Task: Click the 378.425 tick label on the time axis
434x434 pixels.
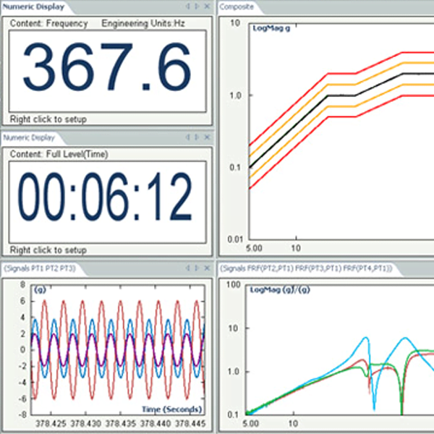Action: click(x=51, y=423)
